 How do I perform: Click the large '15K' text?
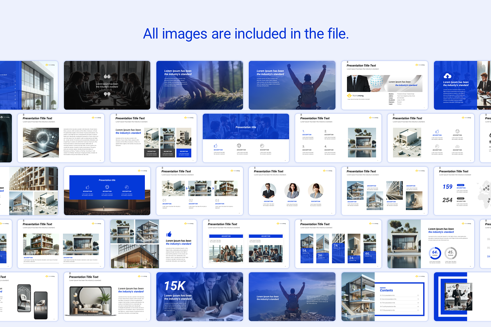pos(175,286)
